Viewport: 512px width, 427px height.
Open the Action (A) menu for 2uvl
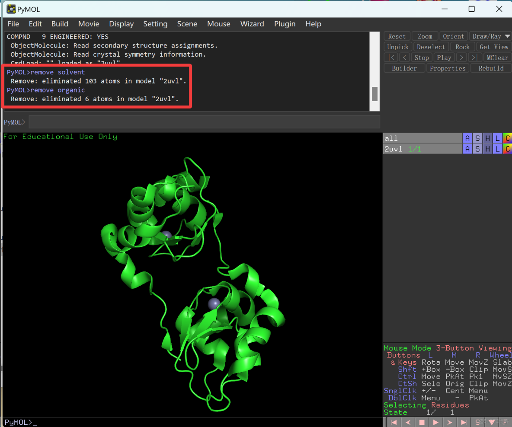[x=467, y=148]
